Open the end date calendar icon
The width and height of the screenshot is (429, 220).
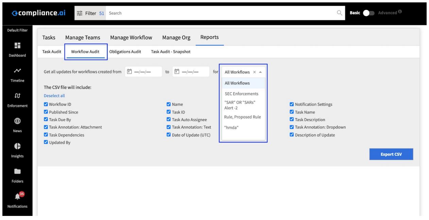(177, 72)
